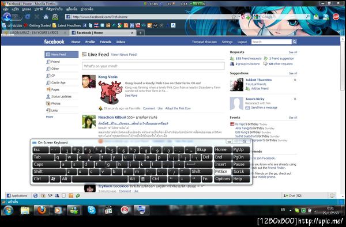Click the browser back arrow button

click(7, 17)
